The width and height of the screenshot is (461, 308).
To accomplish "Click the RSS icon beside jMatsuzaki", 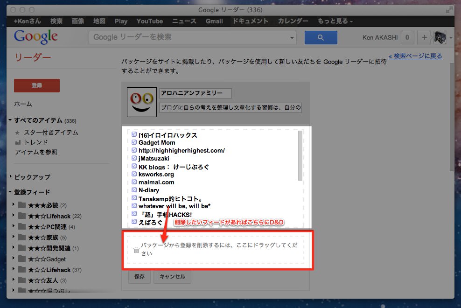I will pos(134,158).
